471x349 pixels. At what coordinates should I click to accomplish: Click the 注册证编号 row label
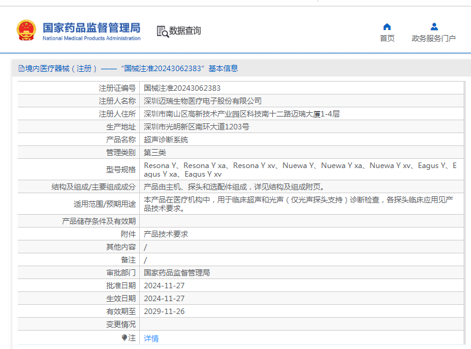coord(117,88)
